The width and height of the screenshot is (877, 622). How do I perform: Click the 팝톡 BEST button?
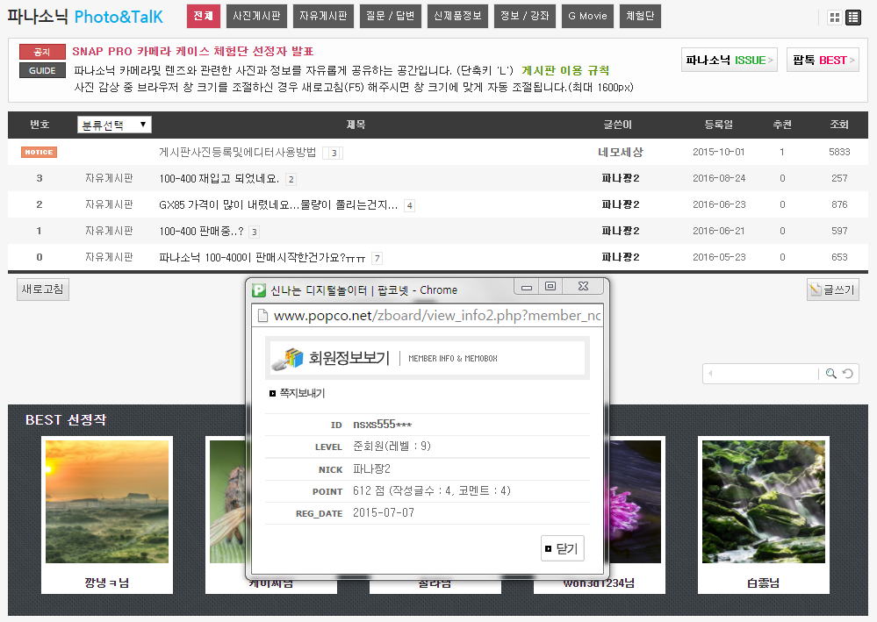click(x=823, y=60)
